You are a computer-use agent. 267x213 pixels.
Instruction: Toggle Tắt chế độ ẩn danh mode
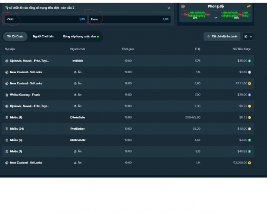click(222, 36)
